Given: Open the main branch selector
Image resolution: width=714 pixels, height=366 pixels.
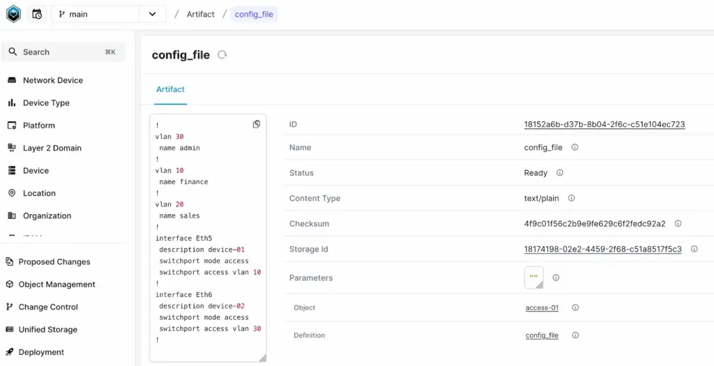Looking at the screenshot, I should click(95, 14).
